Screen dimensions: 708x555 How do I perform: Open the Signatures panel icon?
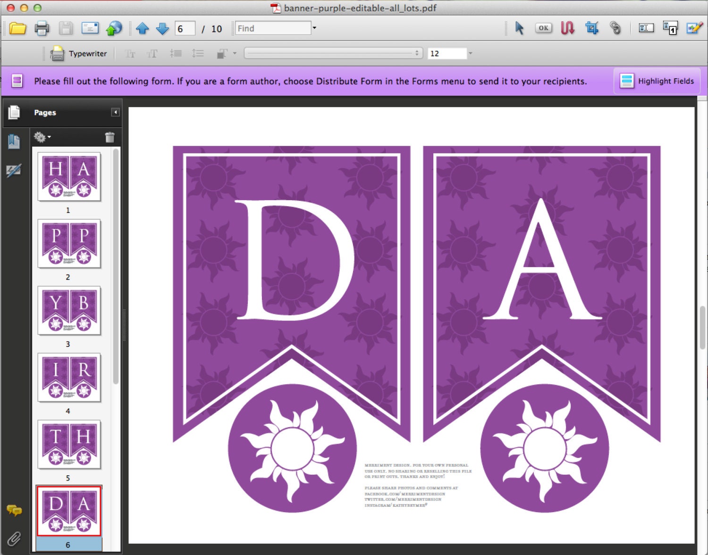click(14, 170)
